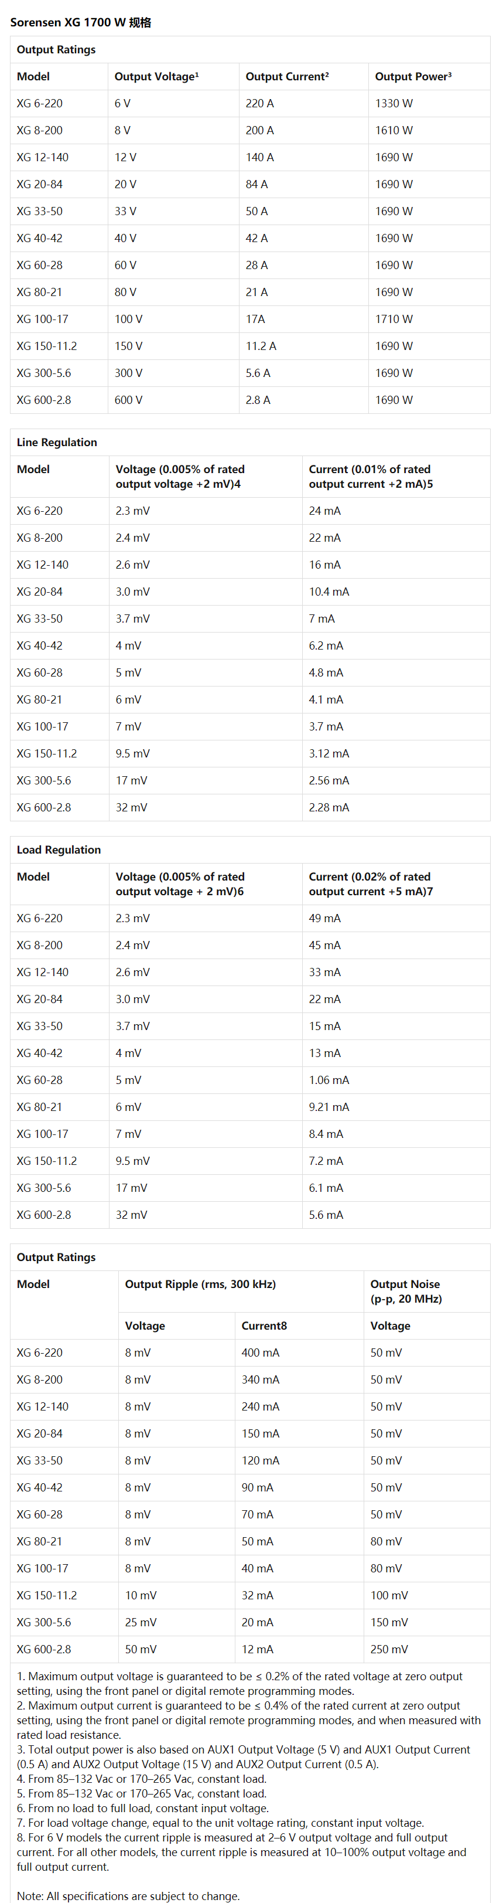Select the 1330 W output power cell
This screenshot has width=496, height=1903.
(394, 103)
